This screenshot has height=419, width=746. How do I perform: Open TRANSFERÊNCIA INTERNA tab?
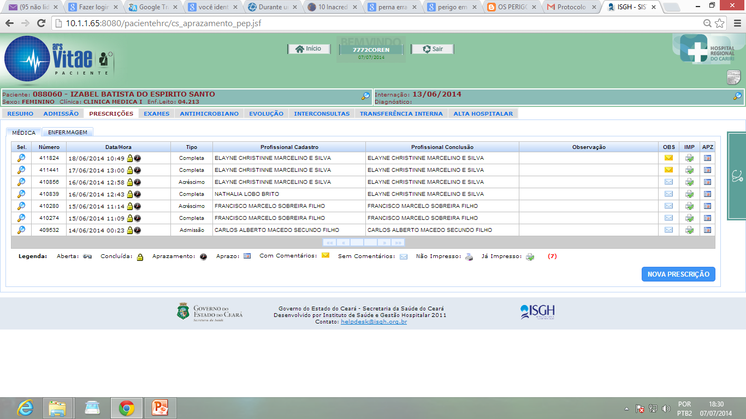click(401, 113)
